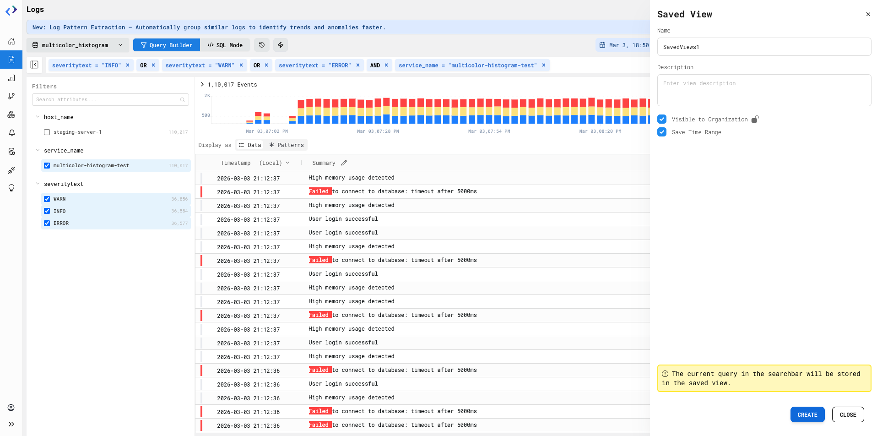Image resolution: width=877 pixels, height=436 pixels.
Task: Remove the severitytext ERROR filter chip
Action: point(358,65)
